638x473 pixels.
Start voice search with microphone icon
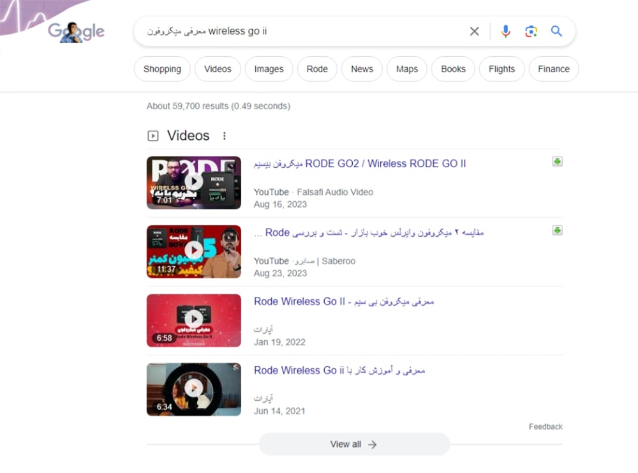tap(505, 31)
